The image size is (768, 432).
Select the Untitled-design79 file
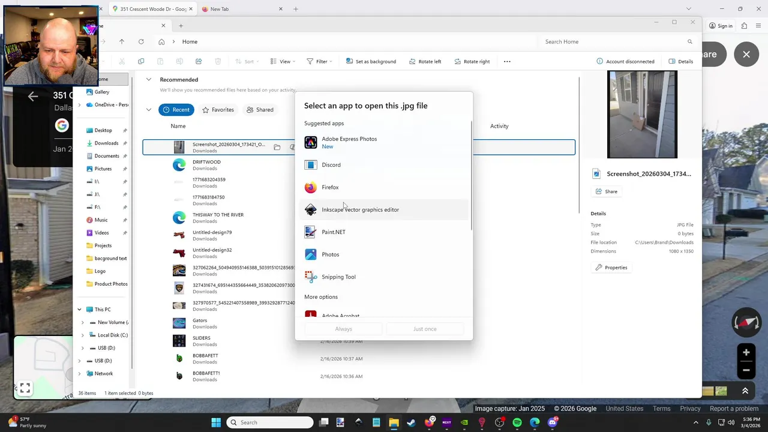tap(359, 235)
